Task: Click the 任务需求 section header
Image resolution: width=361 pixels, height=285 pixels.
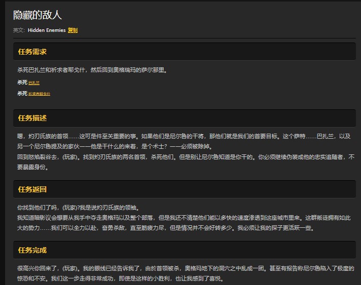Action: point(32,52)
